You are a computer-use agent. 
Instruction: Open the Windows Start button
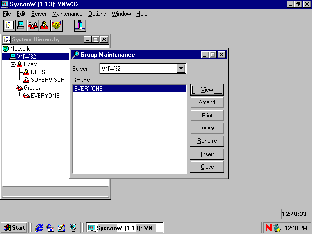[x=14, y=228]
